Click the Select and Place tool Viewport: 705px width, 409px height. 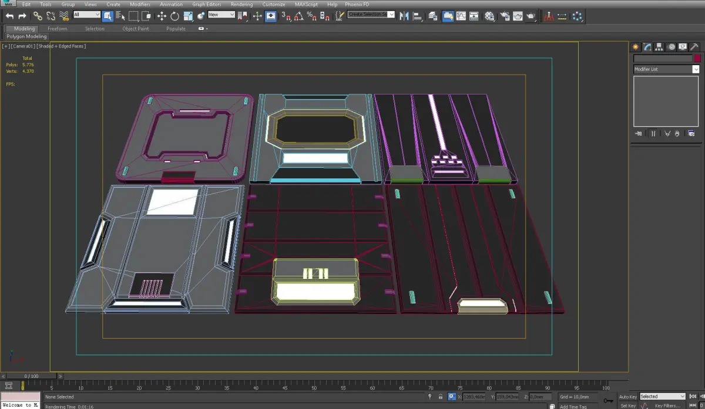point(201,16)
